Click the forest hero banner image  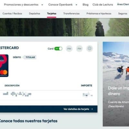[64, 27]
